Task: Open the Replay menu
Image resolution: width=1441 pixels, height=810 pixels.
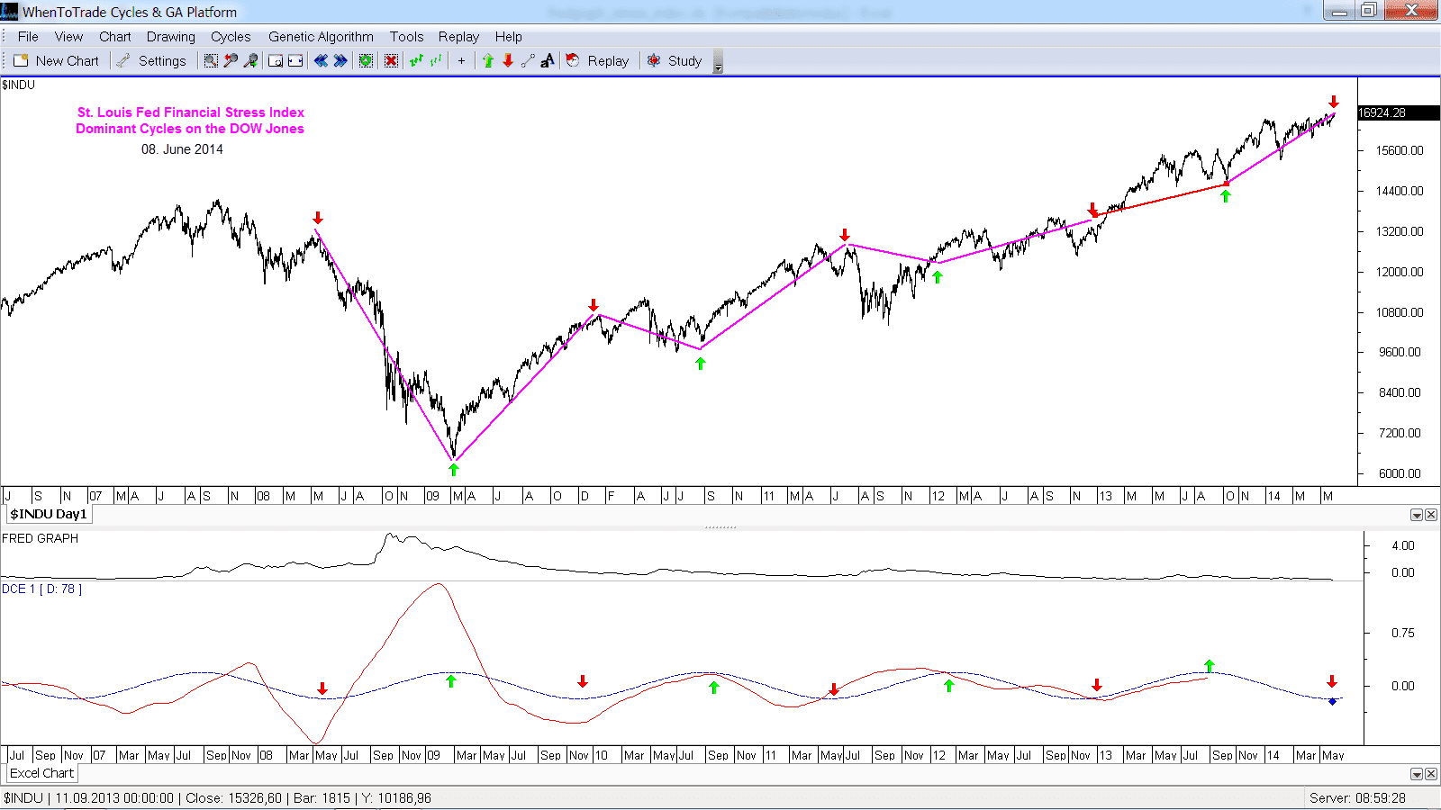Action: (x=458, y=36)
